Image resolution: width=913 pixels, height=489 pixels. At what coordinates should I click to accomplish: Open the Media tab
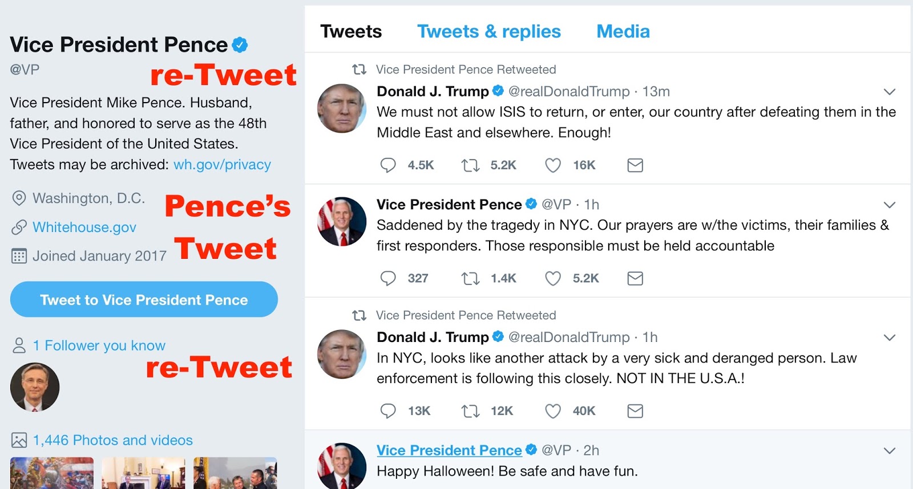(623, 31)
